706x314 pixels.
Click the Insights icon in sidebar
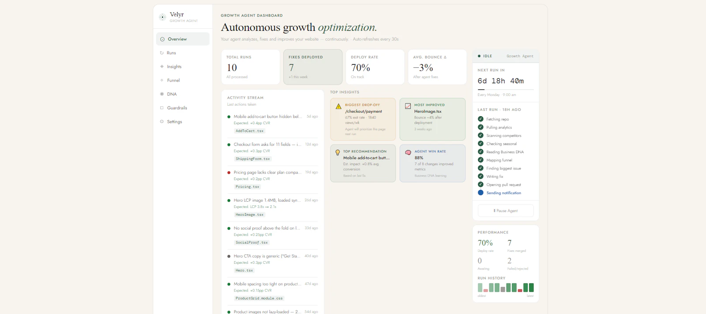pos(162,66)
